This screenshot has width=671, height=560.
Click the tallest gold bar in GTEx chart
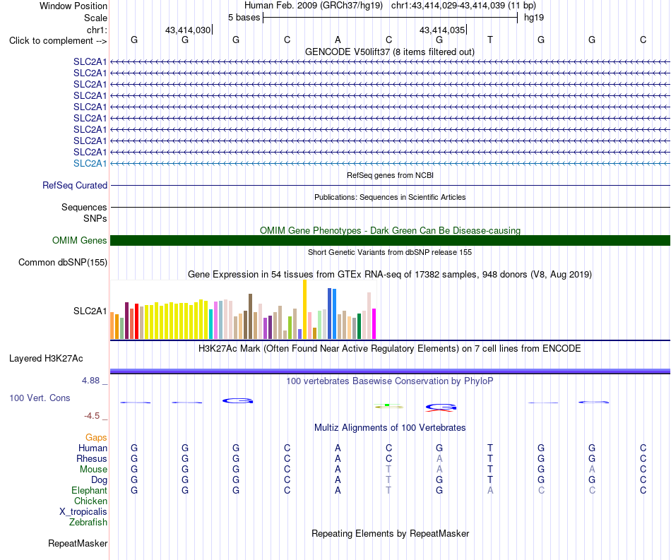[x=304, y=309]
